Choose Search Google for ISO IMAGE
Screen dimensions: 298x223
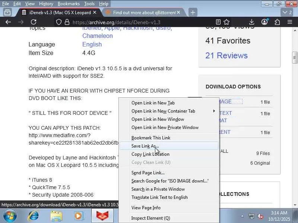point(169,181)
